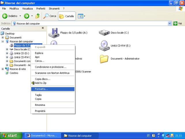Open the address bar dropdown arrow
185x139 pixels.
click(169, 23)
